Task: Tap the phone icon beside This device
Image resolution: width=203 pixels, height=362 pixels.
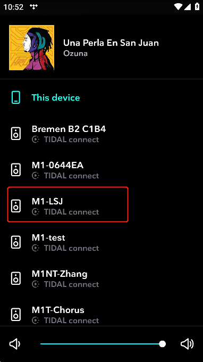Action: coord(15,97)
